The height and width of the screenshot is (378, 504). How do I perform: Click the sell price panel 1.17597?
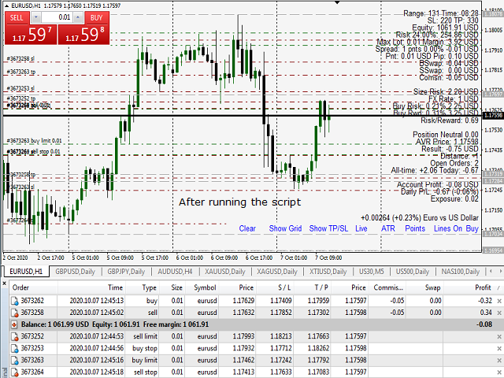click(31, 35)
